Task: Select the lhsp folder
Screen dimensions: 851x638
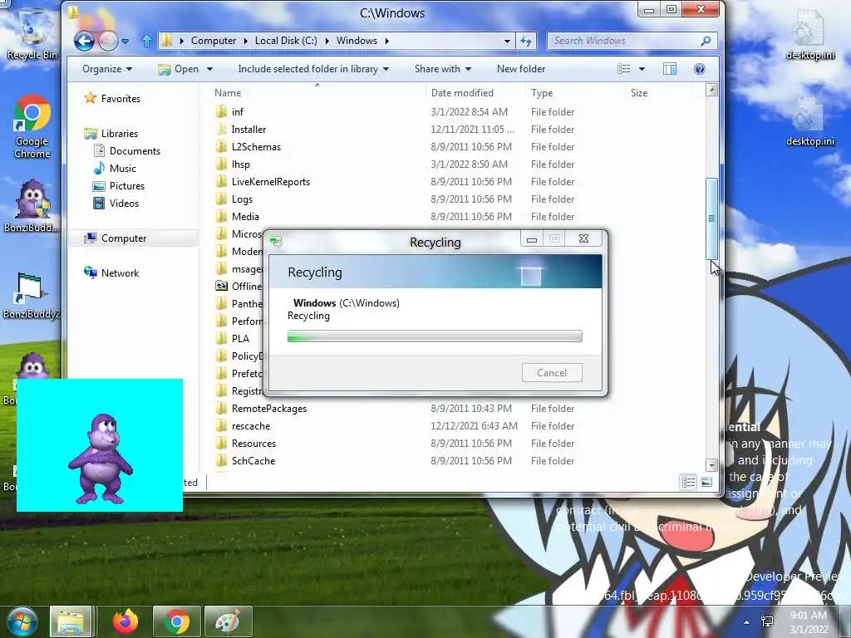Action: 240,164
